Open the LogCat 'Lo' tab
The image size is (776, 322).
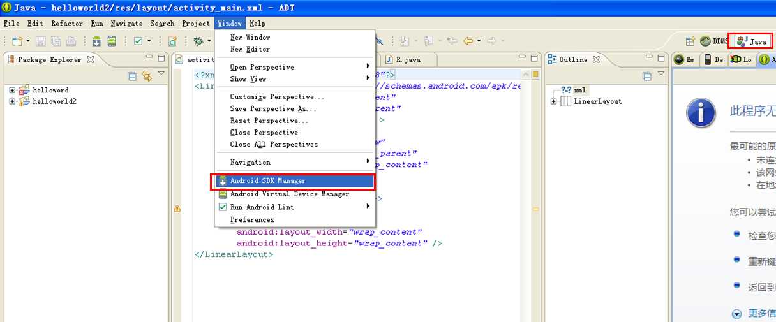(742, 59)
